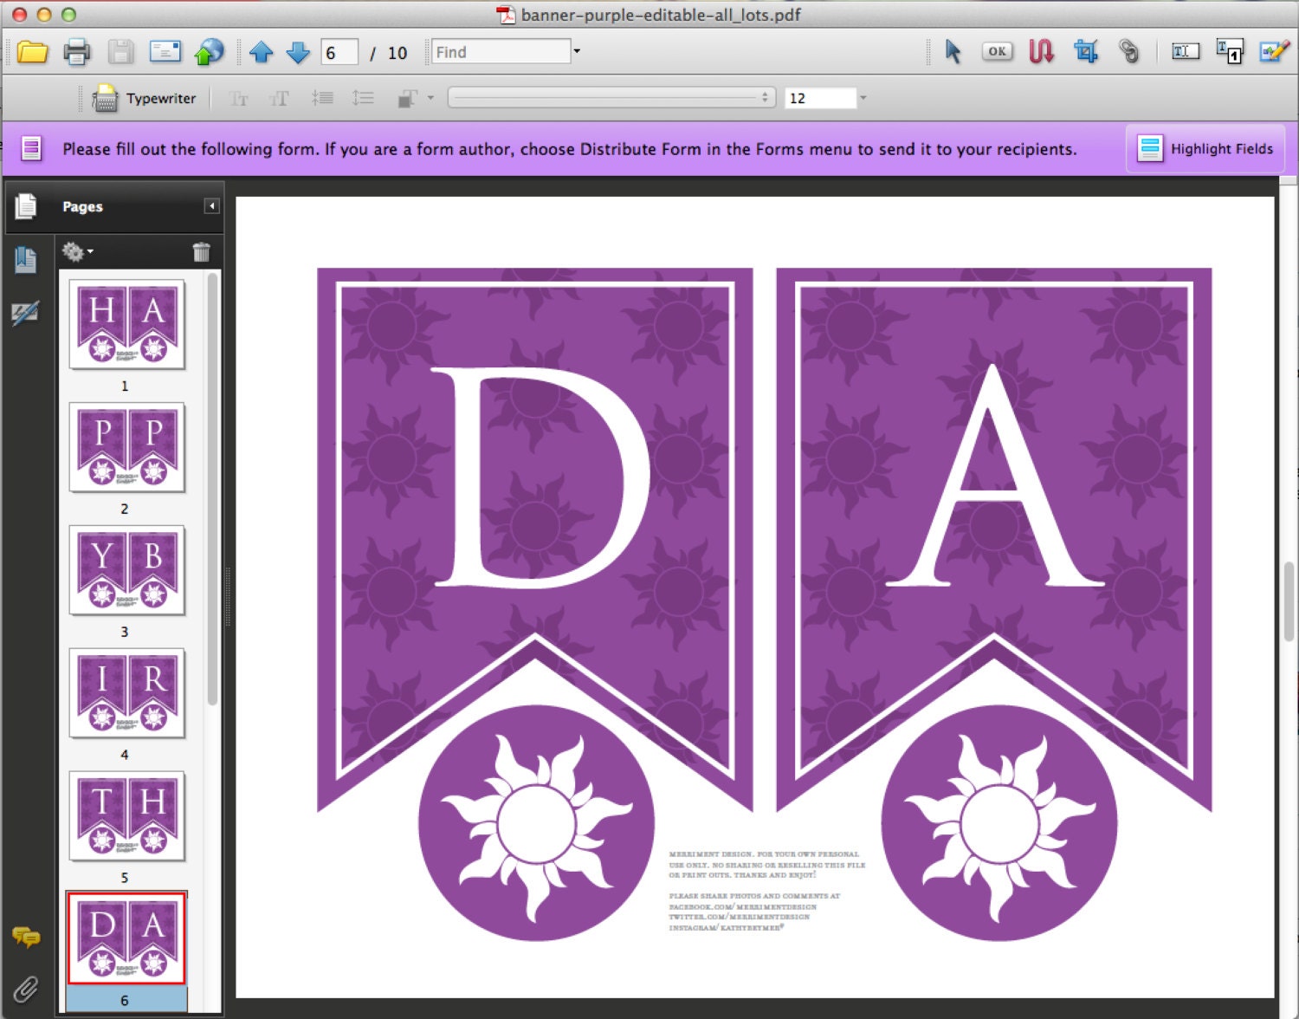Save the file with the floppy disk icon
Image resolution: width=1299 pixels, height=1019 pixels.
[x=120, y=52]
